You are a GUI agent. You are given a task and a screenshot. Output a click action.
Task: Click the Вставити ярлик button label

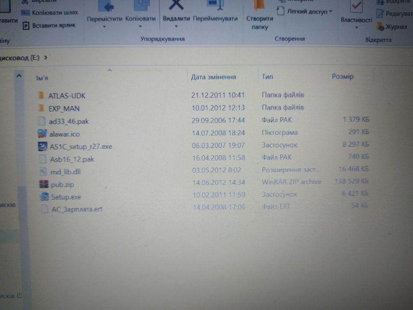point(54,26)
